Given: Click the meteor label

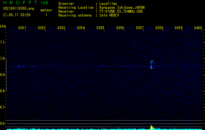Looking at the screenshot, I should pyautogui.click(x=46, y=10).
